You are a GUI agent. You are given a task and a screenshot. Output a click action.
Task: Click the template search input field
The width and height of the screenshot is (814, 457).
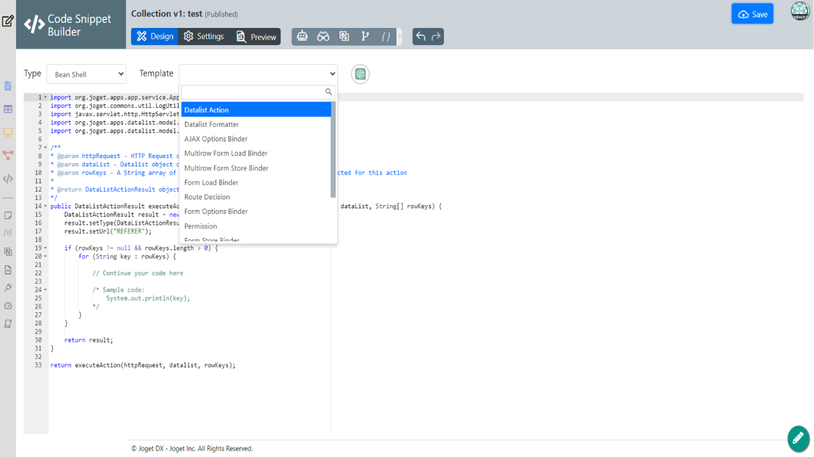[x=258, y=92]
